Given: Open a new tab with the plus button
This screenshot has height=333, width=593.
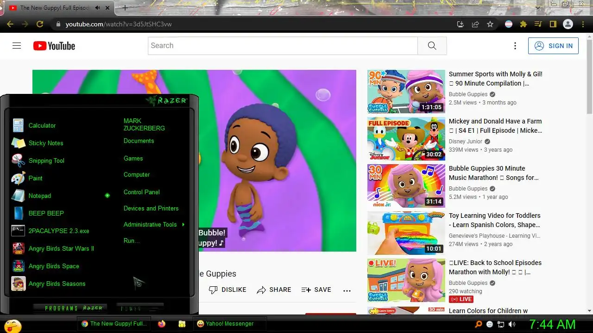Looking at the screenshot, I should tap(125, 7).
